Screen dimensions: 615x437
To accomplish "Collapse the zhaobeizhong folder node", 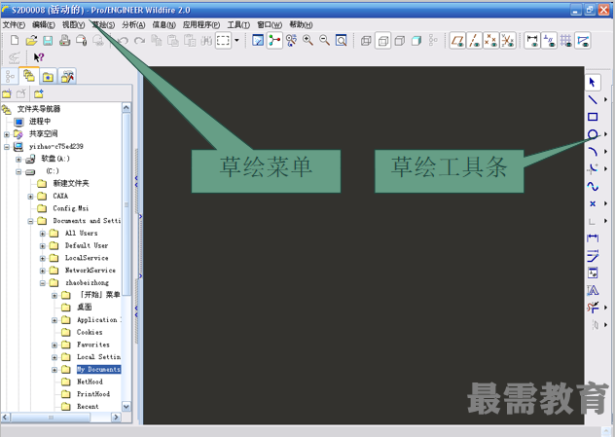I will pyautogui.click(x=43, y=283).
